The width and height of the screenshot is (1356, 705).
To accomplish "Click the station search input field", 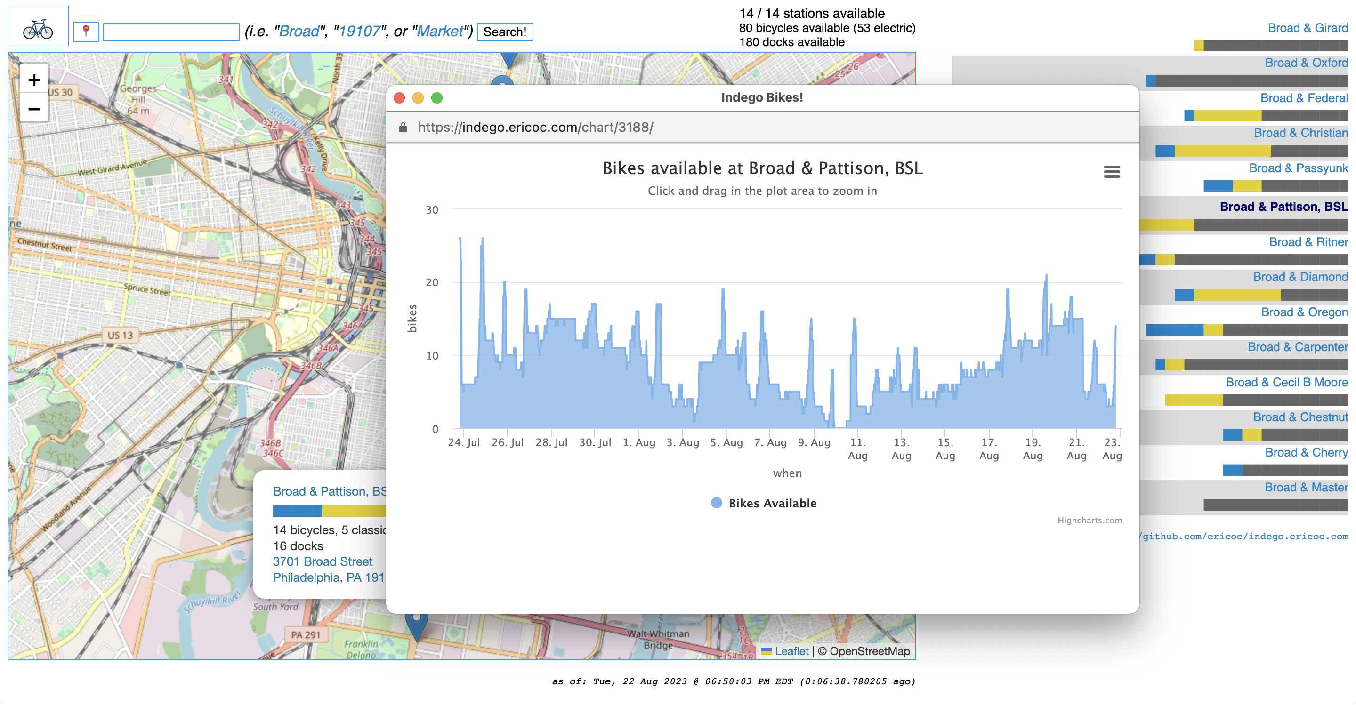I will [x=171, y=32].
